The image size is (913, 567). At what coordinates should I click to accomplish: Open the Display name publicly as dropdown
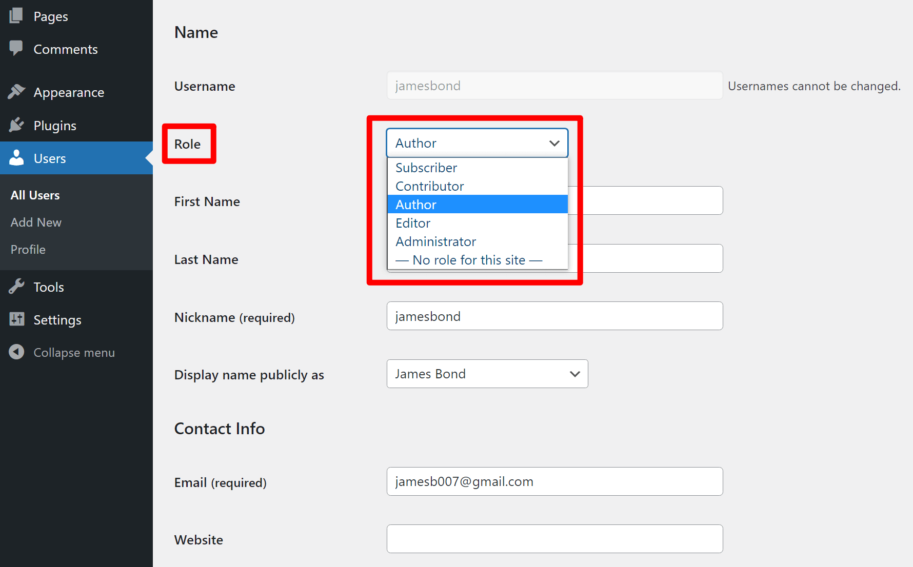click(486, 374)
